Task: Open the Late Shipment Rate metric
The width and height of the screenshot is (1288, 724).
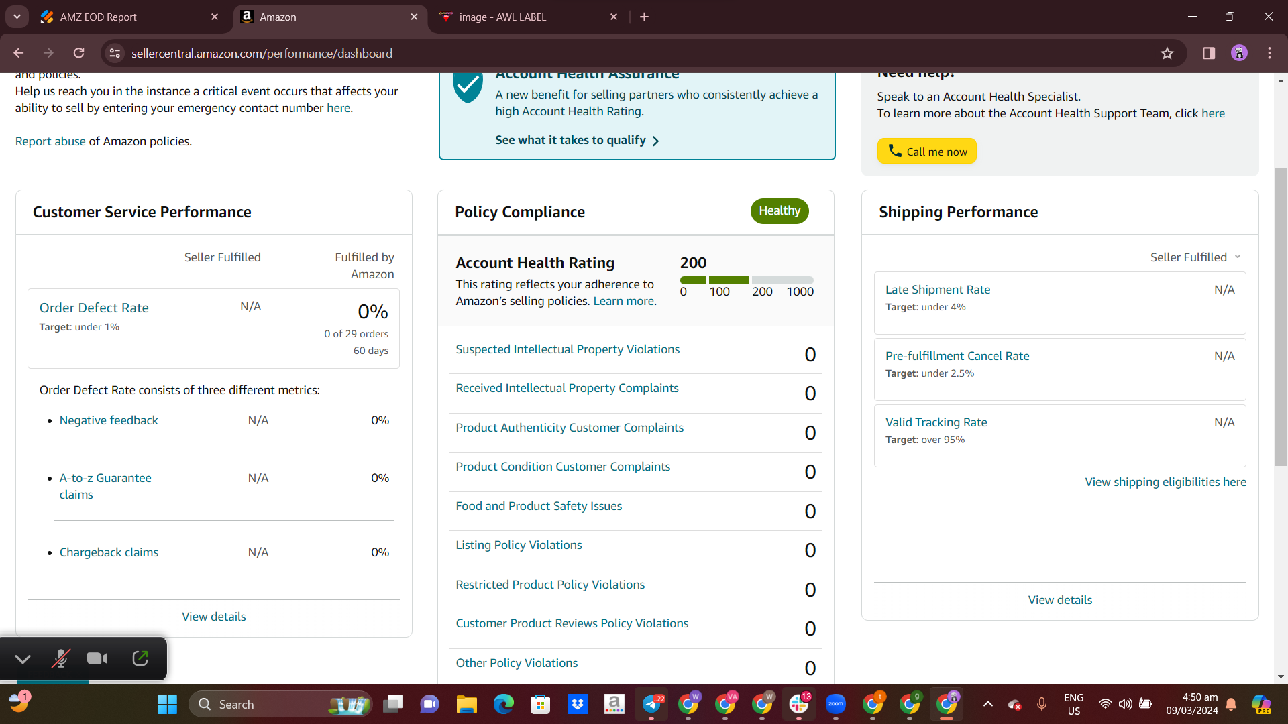Action: coord(938,290)
